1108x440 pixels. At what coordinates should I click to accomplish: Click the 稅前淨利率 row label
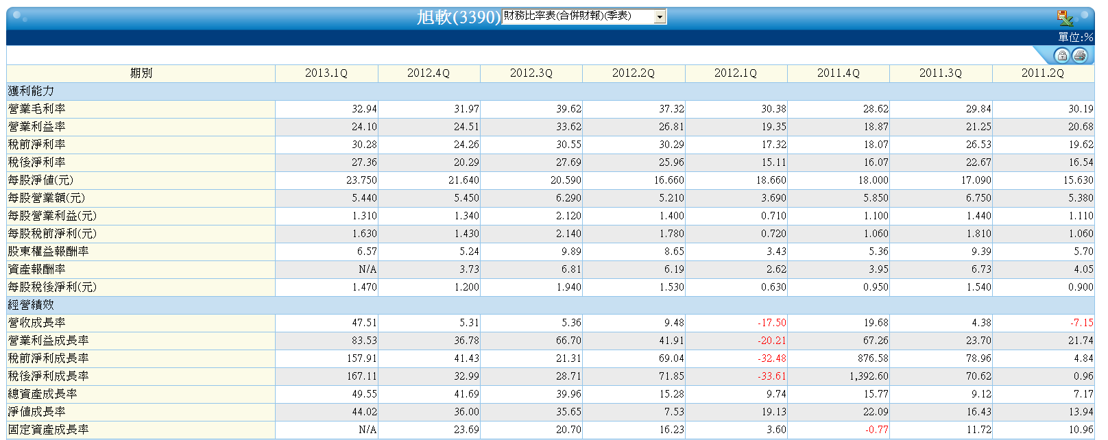coord(37,145)
